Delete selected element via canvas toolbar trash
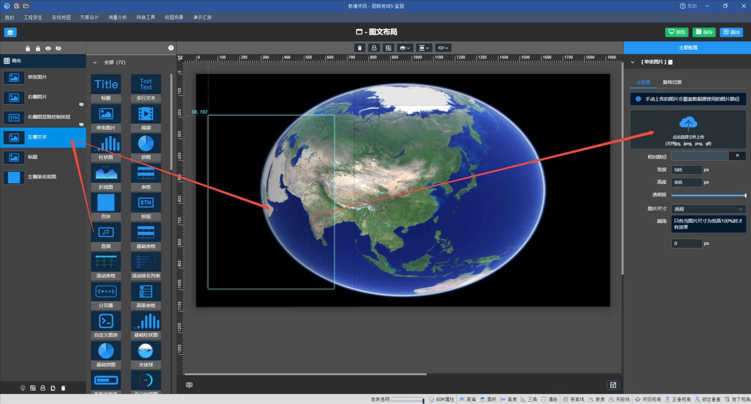751x404 pixels. [360, 48]
